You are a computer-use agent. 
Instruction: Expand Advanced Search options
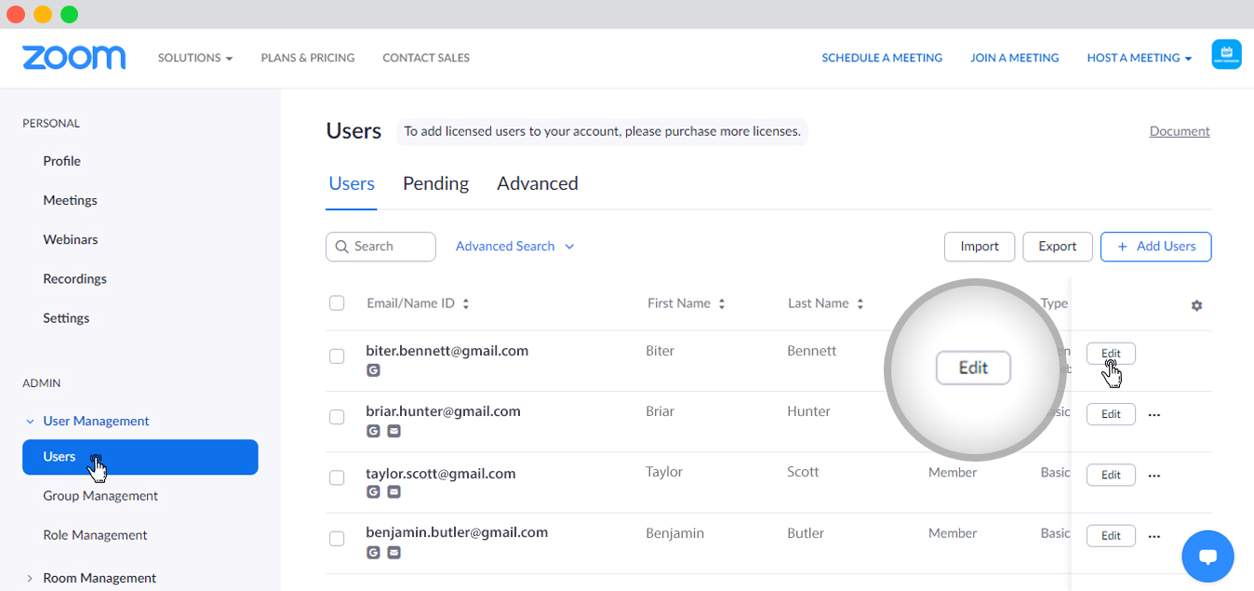pos(515,247)
